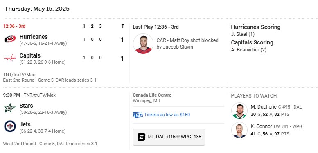Open K. Connor player name link
Viewport: 318px width, 153px height.
(x=262, y=126)
